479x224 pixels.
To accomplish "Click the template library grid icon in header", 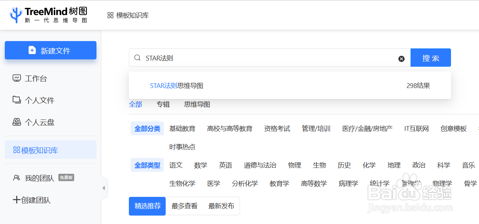I will point(110,15).
